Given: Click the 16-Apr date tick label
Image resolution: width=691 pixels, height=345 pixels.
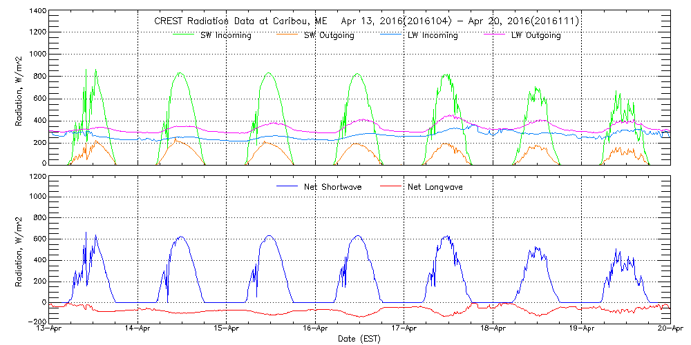Looking at the screenshot, I should pos(316,330).
